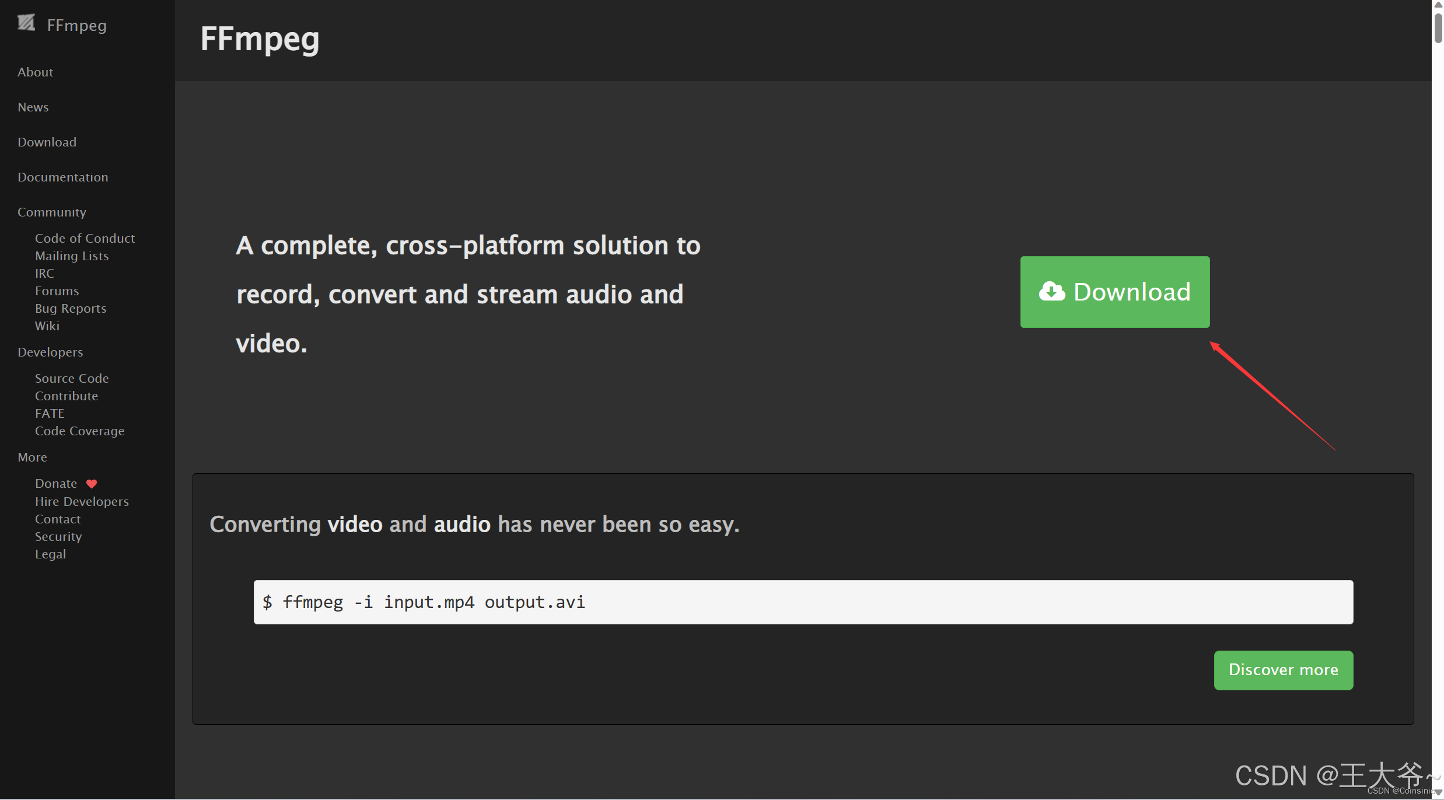Click the ffmpeg command example box

pyautogui.click(x=803, y=602)
